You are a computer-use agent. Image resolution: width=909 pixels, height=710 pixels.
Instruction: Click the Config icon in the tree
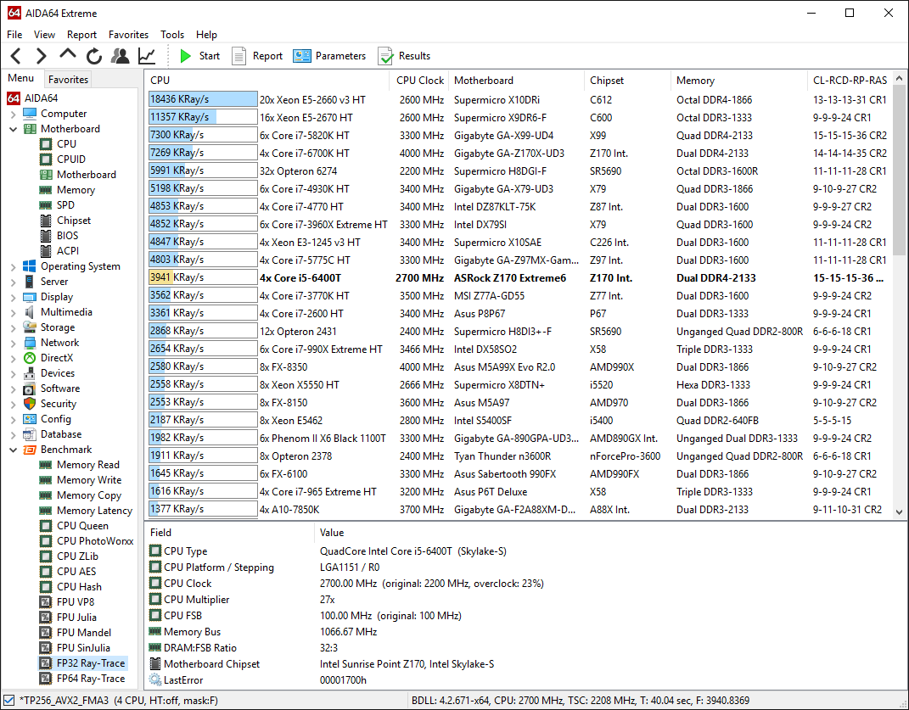pyautogui.click(x=30, y=419)
